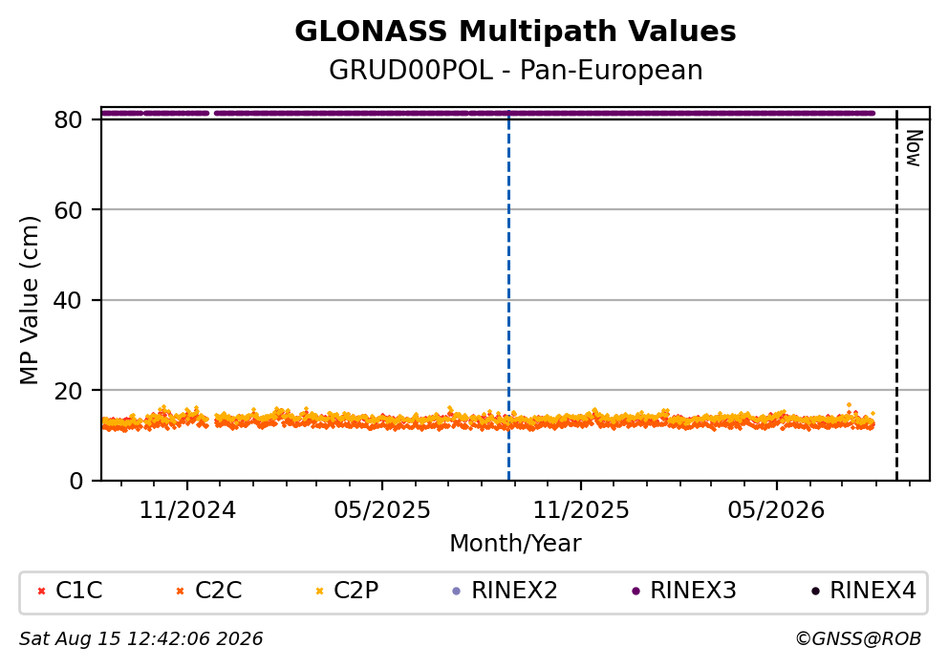Click the 05/2026 x-axis tick label
The width and height of the screenshot is (948, 668).
[776, 510]
